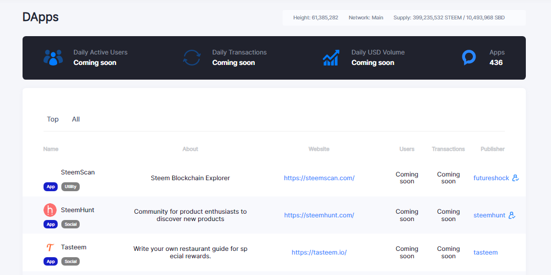Image resolution: width=551 pixels, height=275 pixels.
Task: Click the About column header
Action: click(190, 149)
